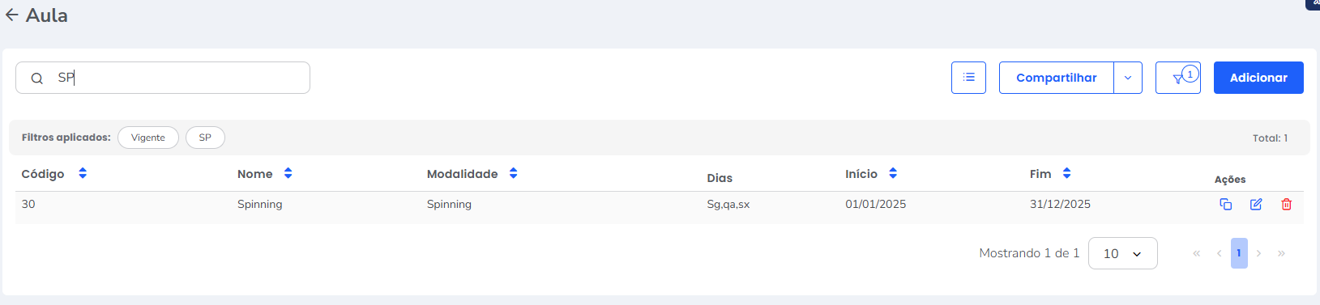
Task: Remove the SP filter chip
Action: point(205,138)
